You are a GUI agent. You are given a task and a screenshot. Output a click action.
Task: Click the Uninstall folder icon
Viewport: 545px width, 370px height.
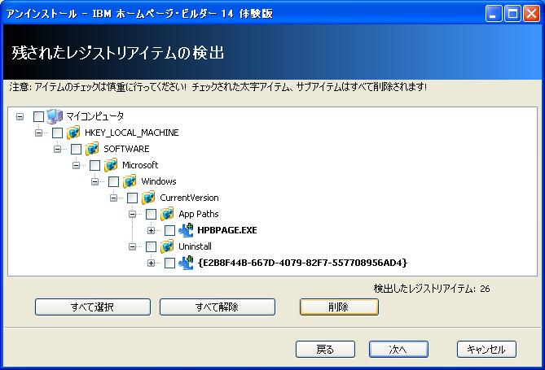tap(167, 246)
